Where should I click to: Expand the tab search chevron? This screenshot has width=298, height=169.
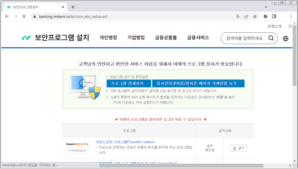point(266,7)
